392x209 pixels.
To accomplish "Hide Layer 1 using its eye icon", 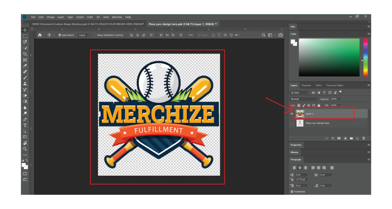I will tap(292, 114).
